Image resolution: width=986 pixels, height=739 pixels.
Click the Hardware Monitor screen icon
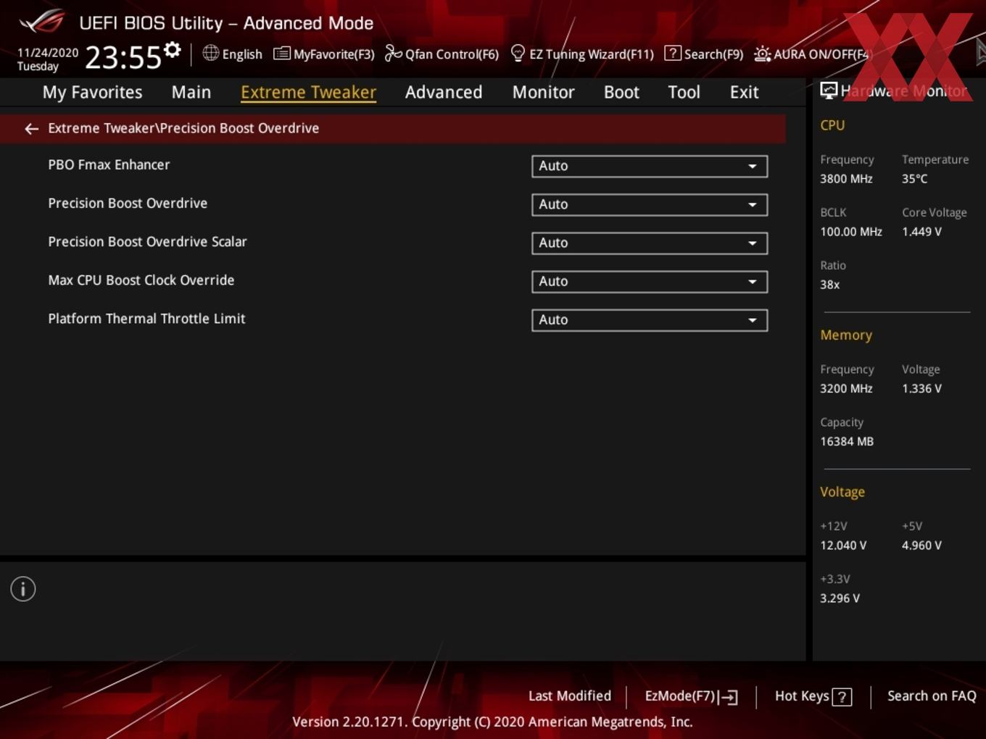coord(828,91)
